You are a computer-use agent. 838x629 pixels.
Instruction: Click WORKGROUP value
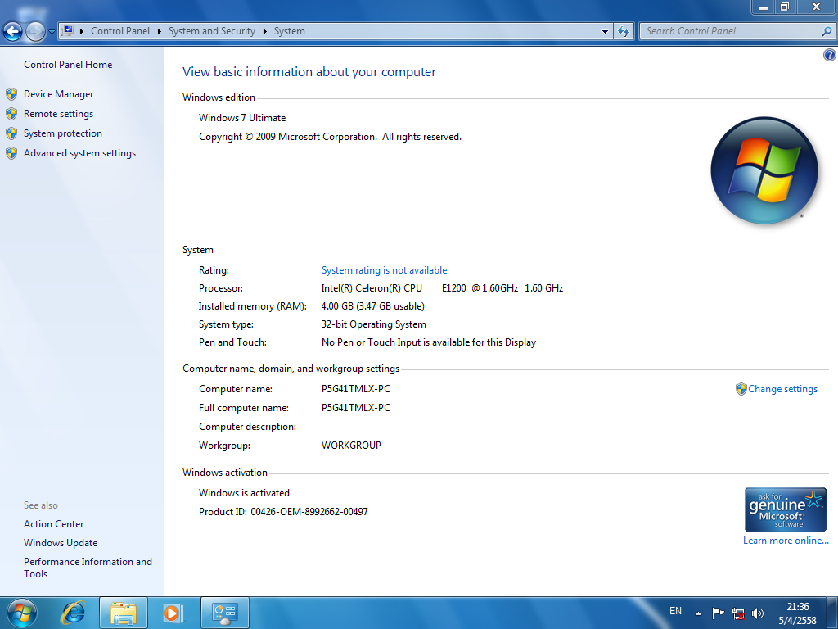(351, 445)
